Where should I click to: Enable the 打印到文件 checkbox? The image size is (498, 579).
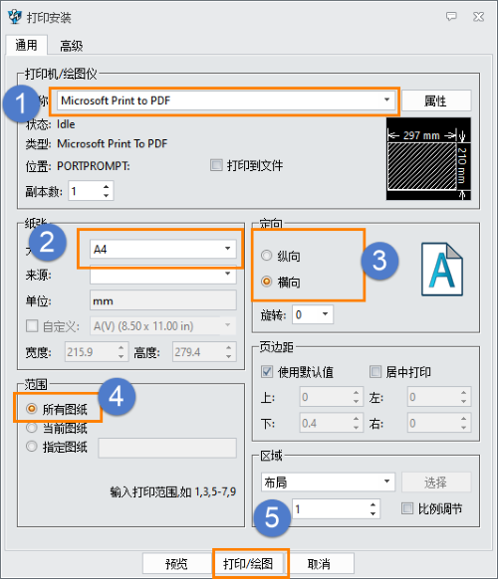(216, 165)
